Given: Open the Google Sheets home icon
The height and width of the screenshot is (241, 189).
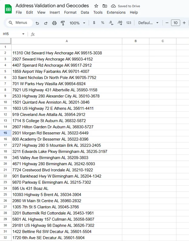Looking at the screenshot, I should point(8,9).
